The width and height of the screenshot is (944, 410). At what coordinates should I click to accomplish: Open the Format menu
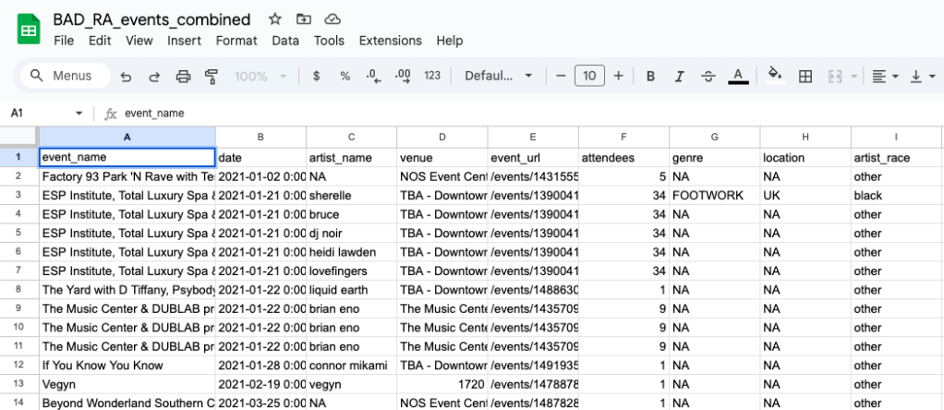(x=236, y=41)
